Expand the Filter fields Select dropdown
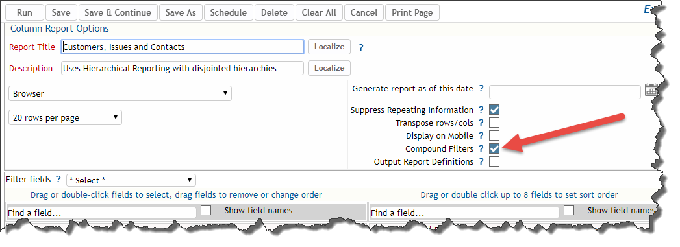The height and width of the screenshot is (247, 680). [131, 180]
